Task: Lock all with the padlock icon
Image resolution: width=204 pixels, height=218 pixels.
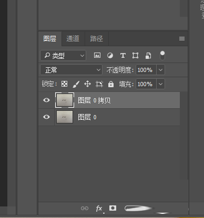Action: [111, 84]
